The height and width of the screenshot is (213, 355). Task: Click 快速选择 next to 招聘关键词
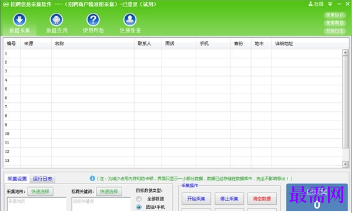tap(109, 191)
